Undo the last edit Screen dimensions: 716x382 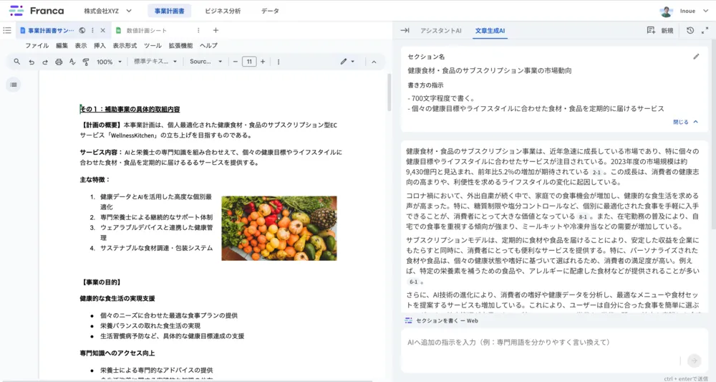[32, 62]
